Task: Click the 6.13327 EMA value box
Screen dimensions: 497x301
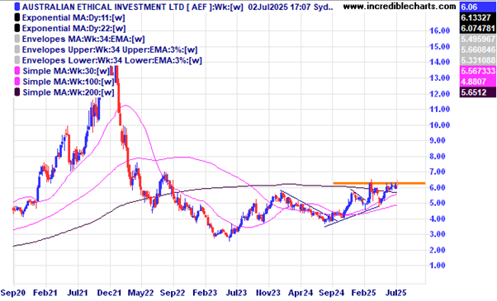Action: pos(478,17)
